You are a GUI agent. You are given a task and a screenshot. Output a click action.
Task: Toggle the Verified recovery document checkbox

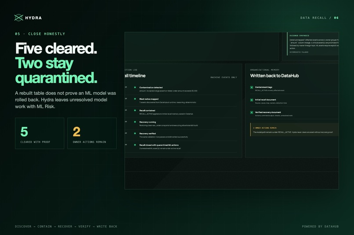point(252,112)
